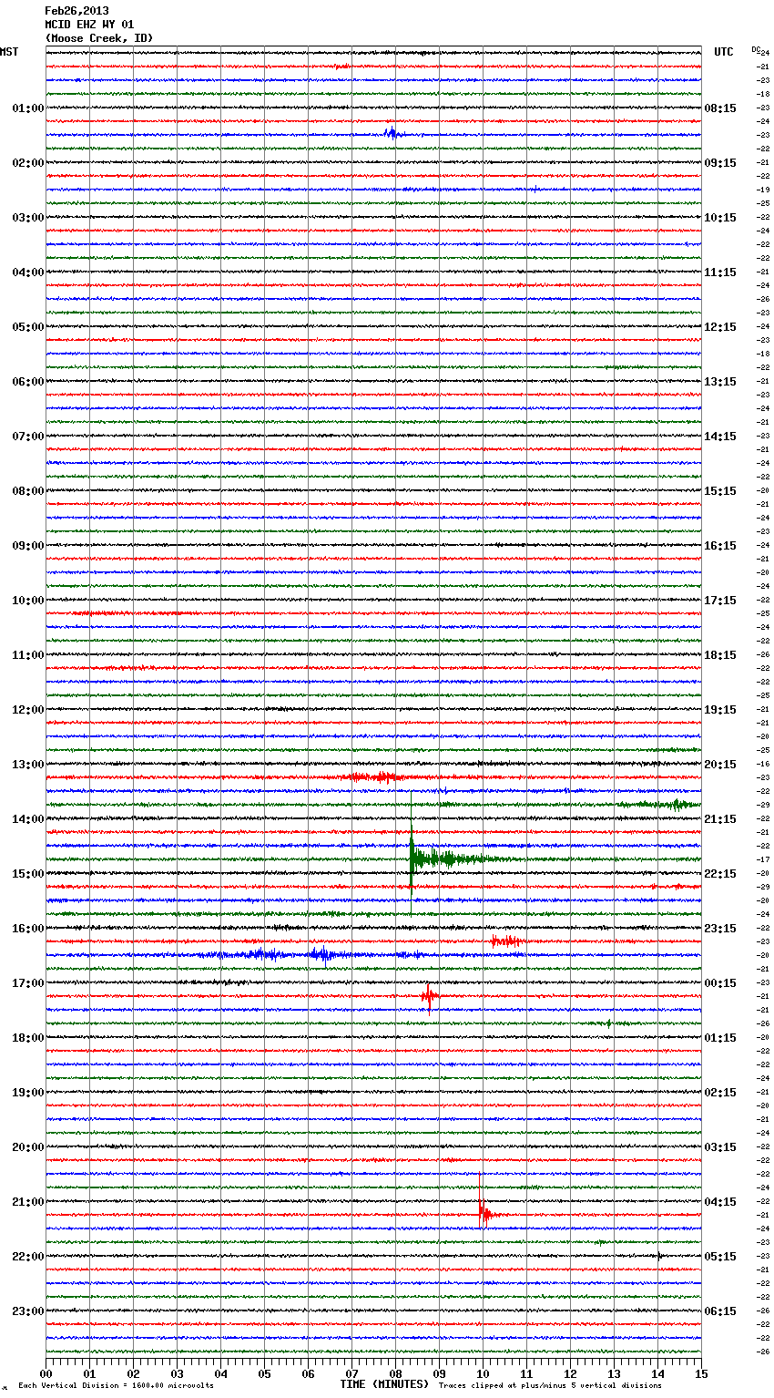774x1398 pixels.
Task: Pick the 07:00 MST time label
Action: tap(28, 437)
